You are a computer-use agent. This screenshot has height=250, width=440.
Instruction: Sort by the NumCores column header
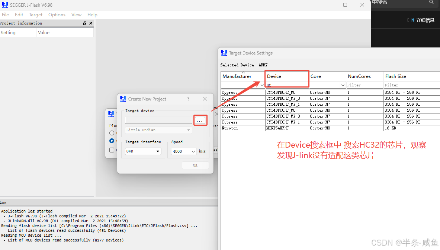(364, 76)
